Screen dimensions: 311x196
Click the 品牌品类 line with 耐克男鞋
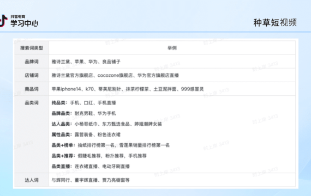83,113
